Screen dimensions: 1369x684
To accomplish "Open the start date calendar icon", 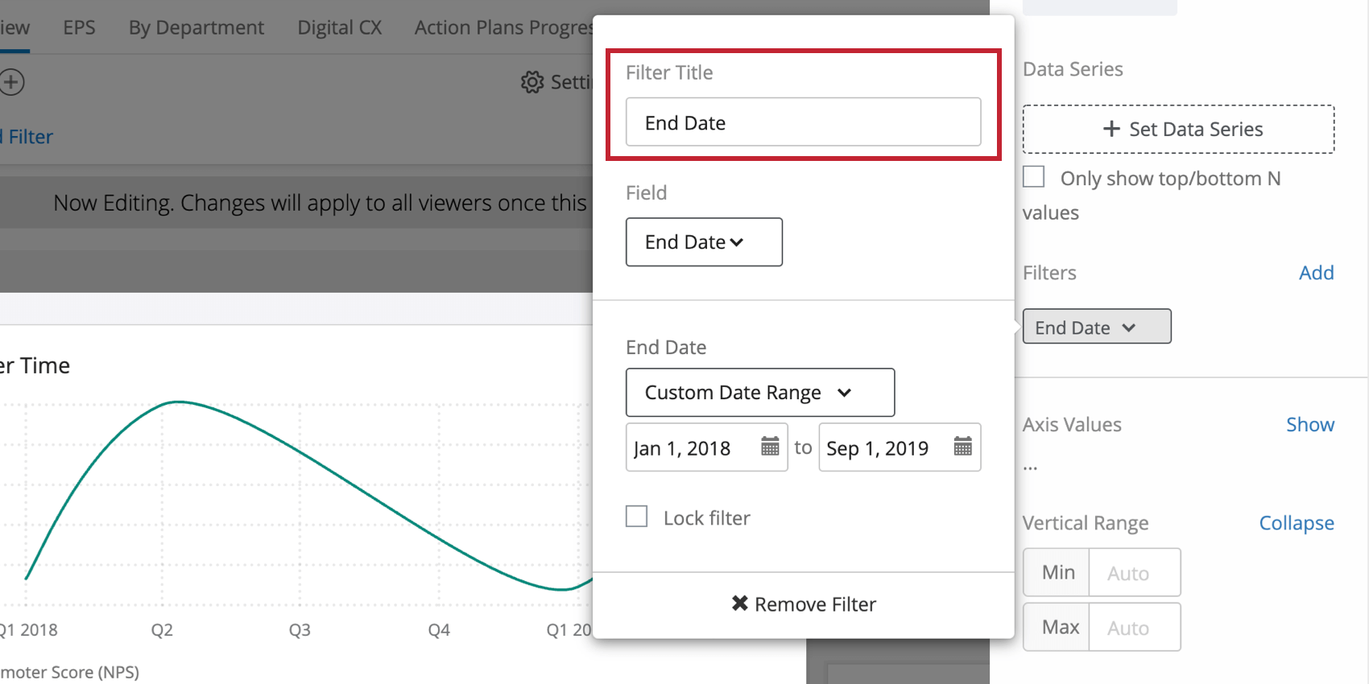I will (770, 447).
